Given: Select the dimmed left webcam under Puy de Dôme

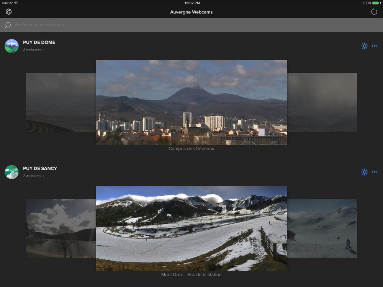Looking at the screenshot, I should pyautogui.click(x=61, y=102).
